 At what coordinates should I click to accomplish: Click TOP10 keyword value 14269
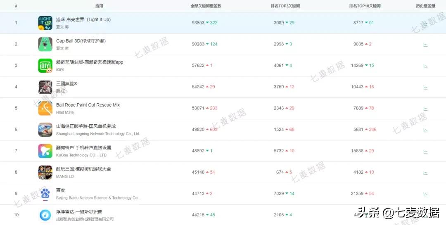[x=357, y=65]
